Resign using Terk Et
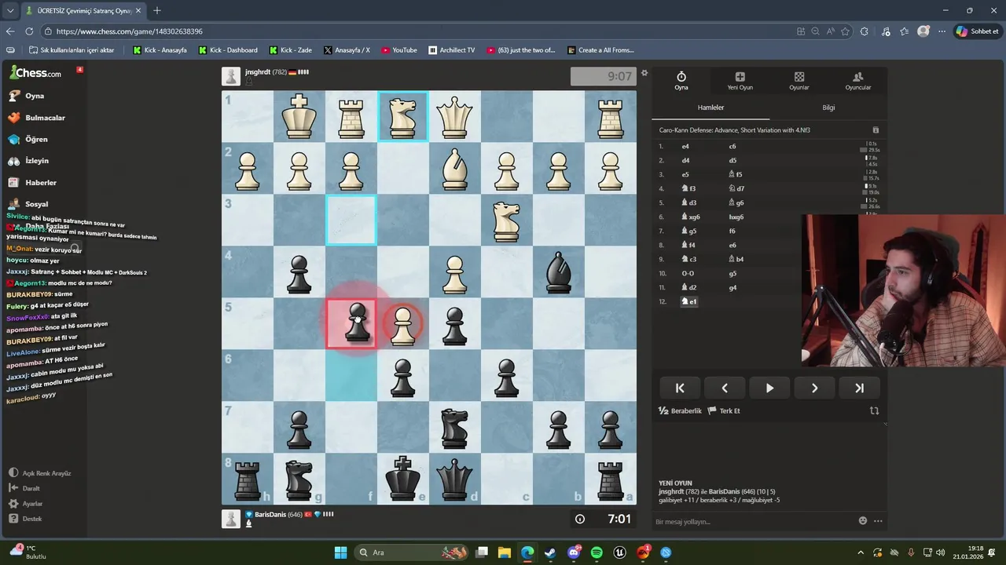This screenshot has height=565, width=1006. [x=724, y=410]
